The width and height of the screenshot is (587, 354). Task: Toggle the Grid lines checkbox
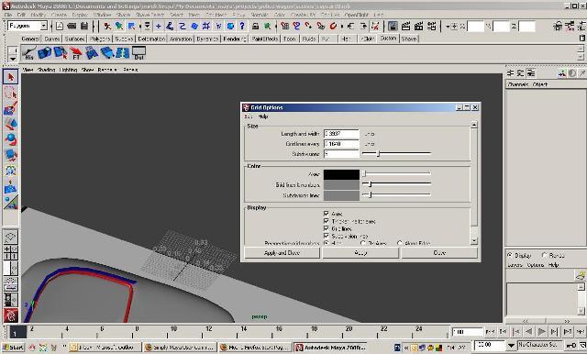(x=327, y=228)
